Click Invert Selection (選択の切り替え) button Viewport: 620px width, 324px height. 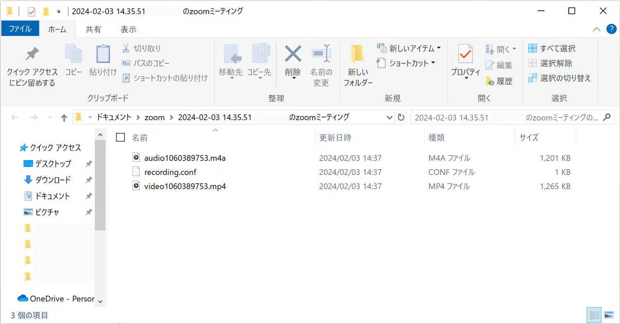point(560,78)
